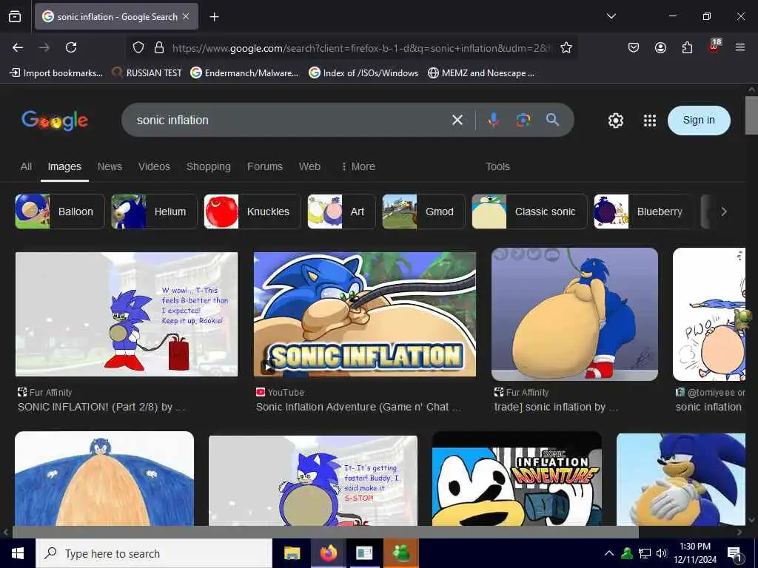Screen dimensions: 758x568
Task: Switch to the Web tab
Action: [x=309, y=166]
